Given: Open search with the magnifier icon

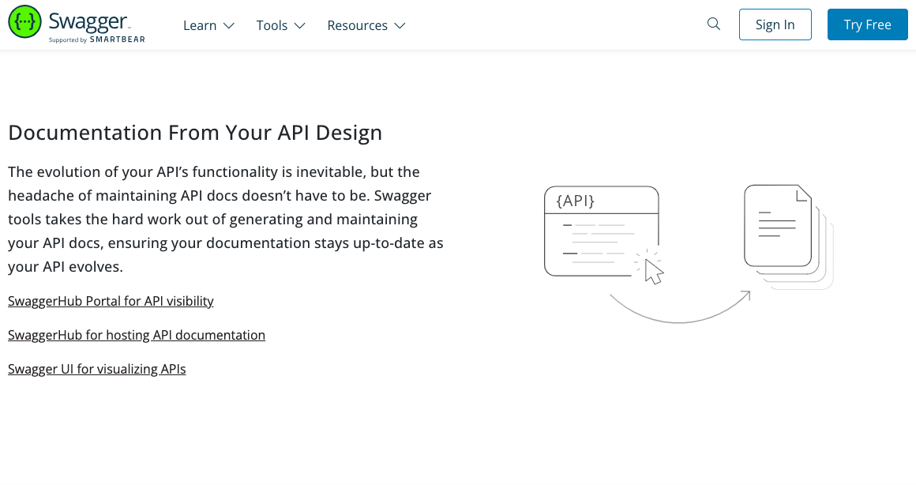Looking at the screenshot, I should tap(714, 24).
